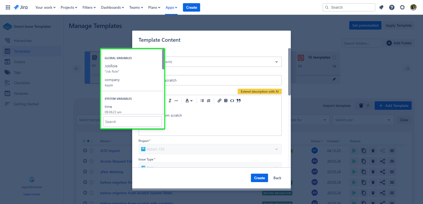Screen dimensions: 423x204
Task: Toggle the numbered list icon
Action: [209, 101]
